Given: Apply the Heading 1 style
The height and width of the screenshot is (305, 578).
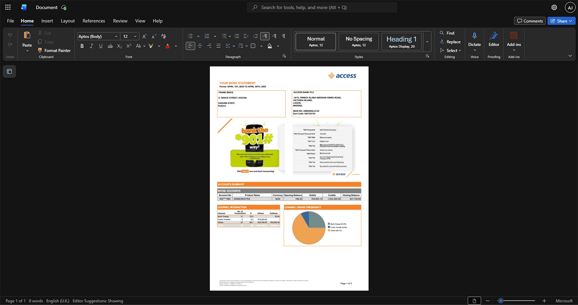Looking at the screenshot, I should click(x=402, y=41).
